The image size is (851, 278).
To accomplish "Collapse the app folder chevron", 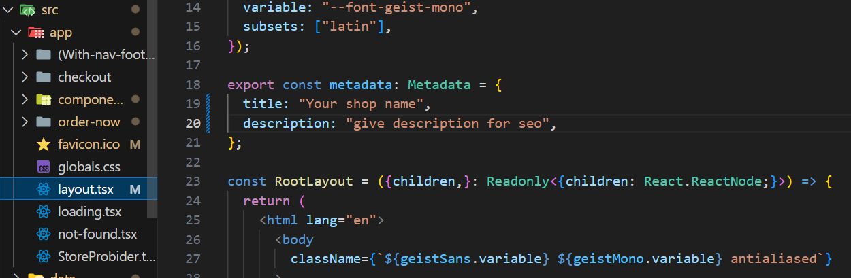I will [x=16, y=33].
